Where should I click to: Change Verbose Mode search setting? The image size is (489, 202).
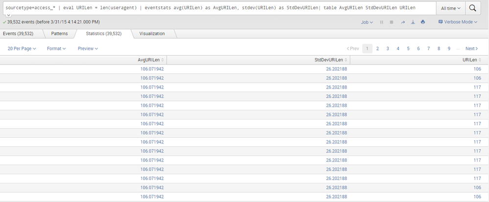coord(458,22)
